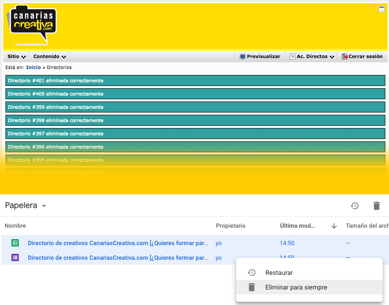
Task: Go to Inicio via breadcrumb link
Action: tap(33, 68)
